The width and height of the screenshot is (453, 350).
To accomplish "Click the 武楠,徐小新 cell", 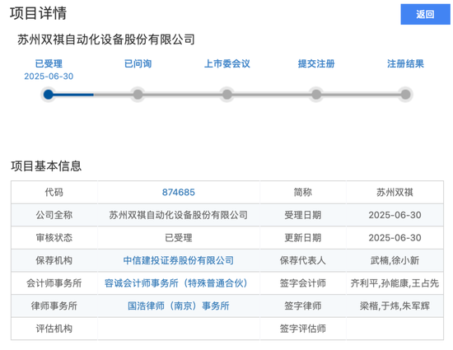I will point(395,260).
